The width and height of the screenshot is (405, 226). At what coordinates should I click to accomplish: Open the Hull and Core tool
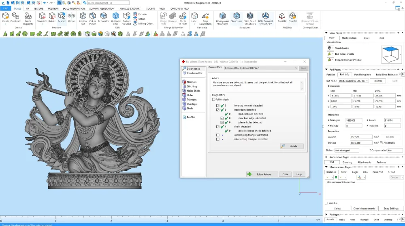116,19
